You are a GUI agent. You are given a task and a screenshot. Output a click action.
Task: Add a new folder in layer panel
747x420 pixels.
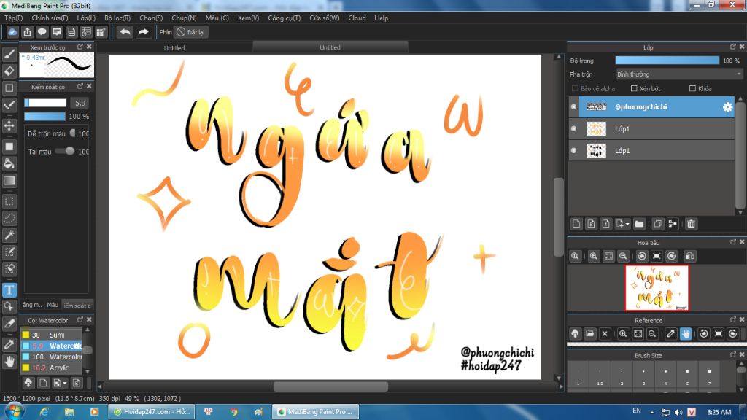click(x=639, y=224)
